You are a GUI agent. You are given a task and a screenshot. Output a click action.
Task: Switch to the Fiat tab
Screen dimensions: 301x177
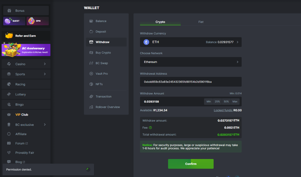(x=201, y=22)
